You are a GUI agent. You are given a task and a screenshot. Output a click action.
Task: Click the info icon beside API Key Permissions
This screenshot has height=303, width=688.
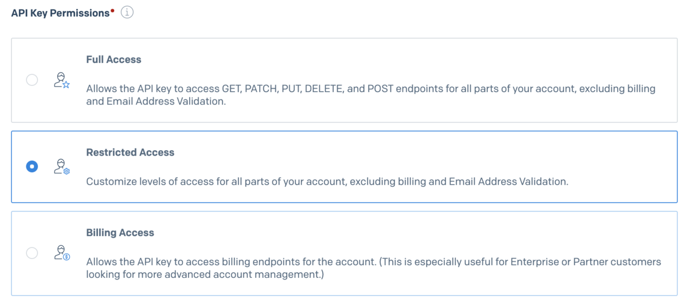[x=127, y=13]
